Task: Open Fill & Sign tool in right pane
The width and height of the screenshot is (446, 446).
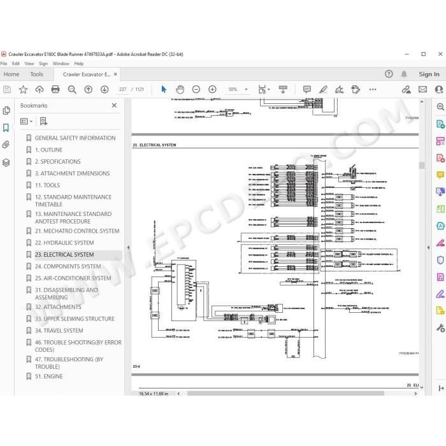Action: click(x=440, y=294)
